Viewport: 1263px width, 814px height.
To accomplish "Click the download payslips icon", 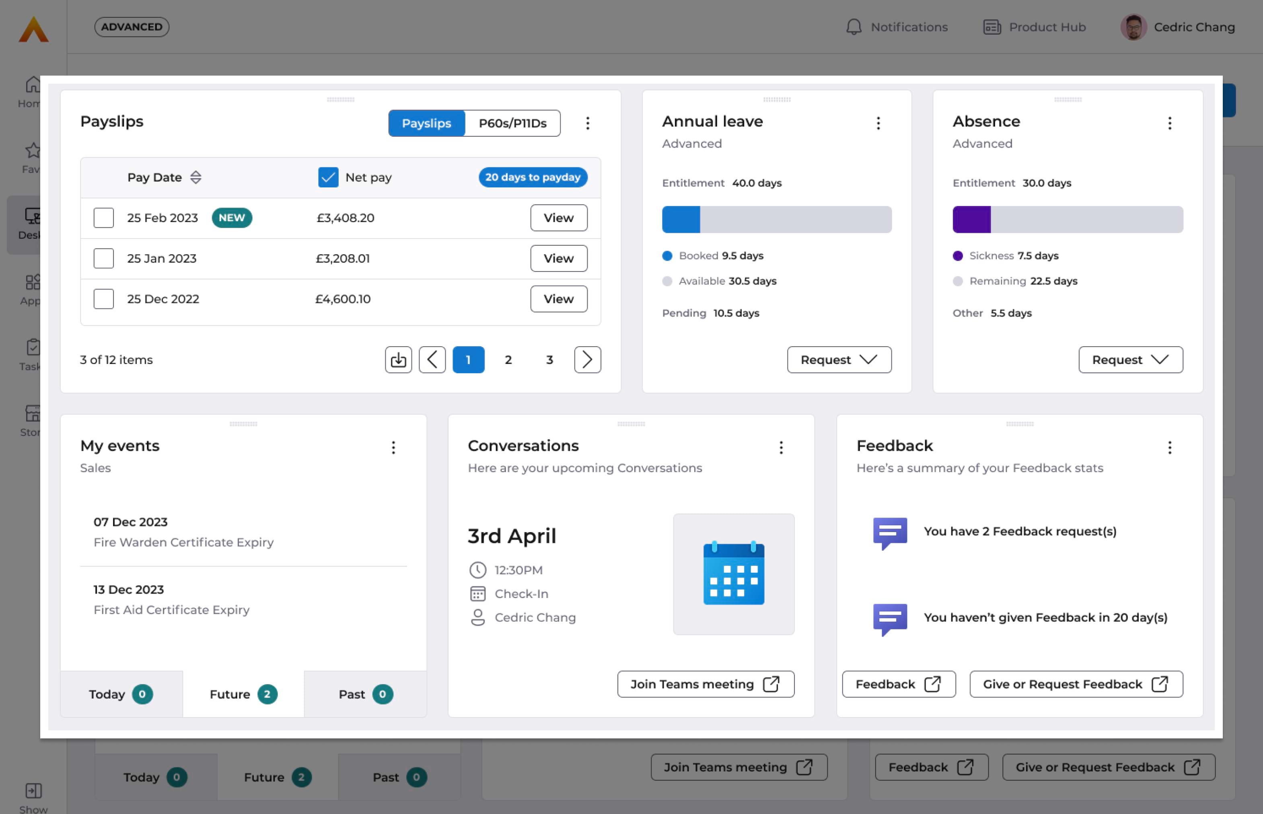I will point(398,360).
